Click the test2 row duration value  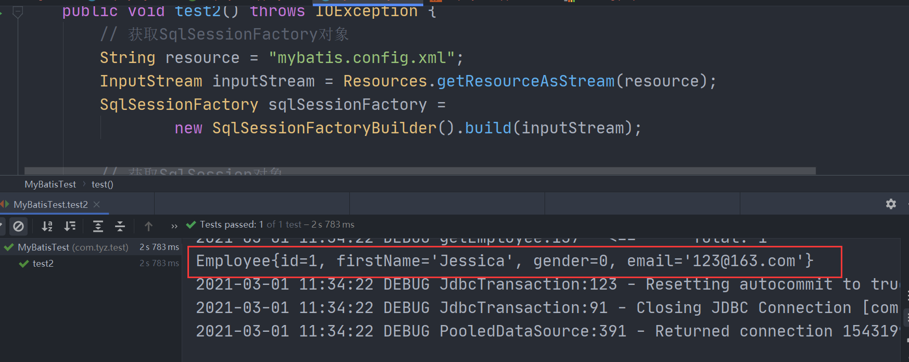[159, 264]
